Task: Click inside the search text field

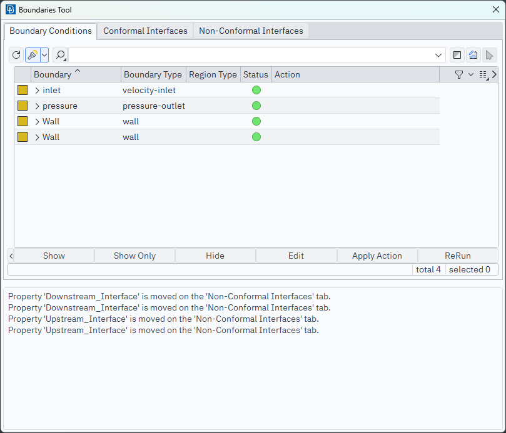Action: [x=250, y=55]
